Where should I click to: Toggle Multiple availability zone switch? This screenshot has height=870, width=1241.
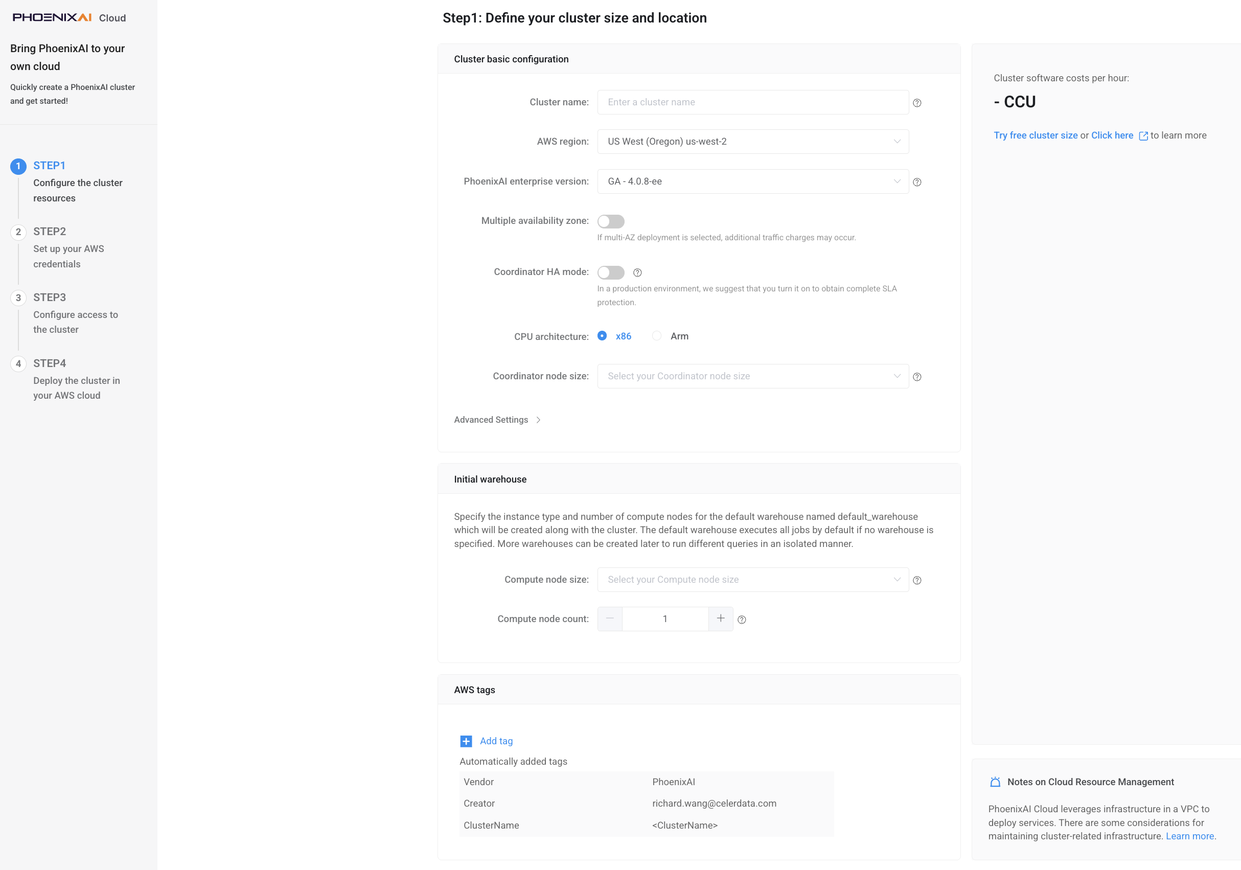(611, 222)
